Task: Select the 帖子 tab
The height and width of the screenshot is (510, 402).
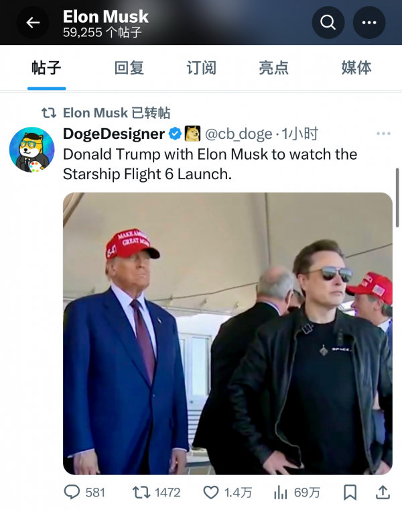Action: point(46,68)
